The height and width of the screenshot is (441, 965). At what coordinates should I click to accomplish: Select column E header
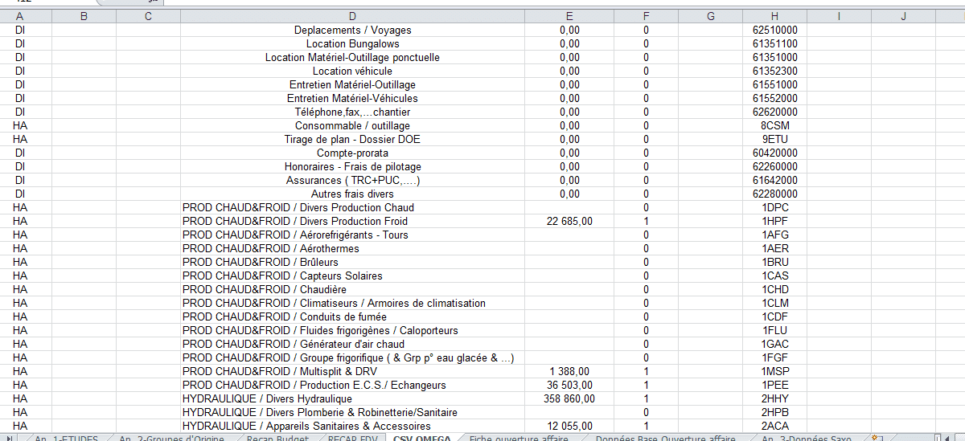pos(569,16)
